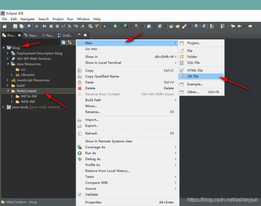The width and height of the screenshot is (261, 206).
Task: Click Link with Editor icon in explorer
Action: click(70, 42)
